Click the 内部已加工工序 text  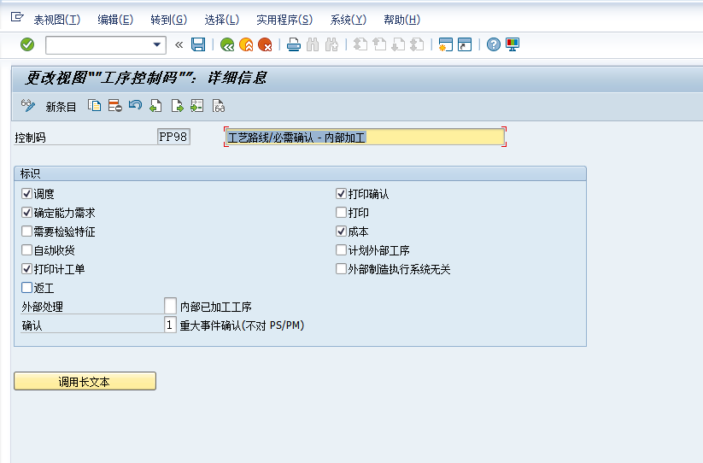pos(215,307)
